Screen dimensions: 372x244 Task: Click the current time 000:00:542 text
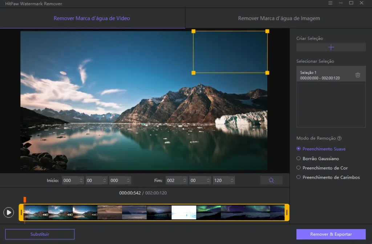[130, 193]
